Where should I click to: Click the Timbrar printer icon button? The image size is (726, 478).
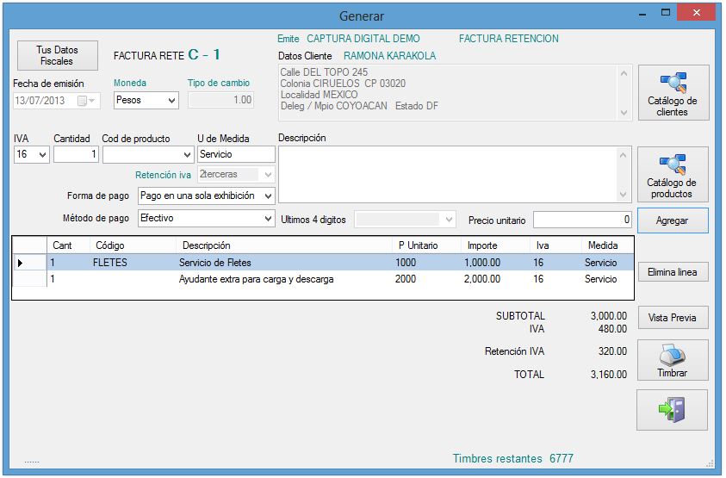(x=672, y=361)
